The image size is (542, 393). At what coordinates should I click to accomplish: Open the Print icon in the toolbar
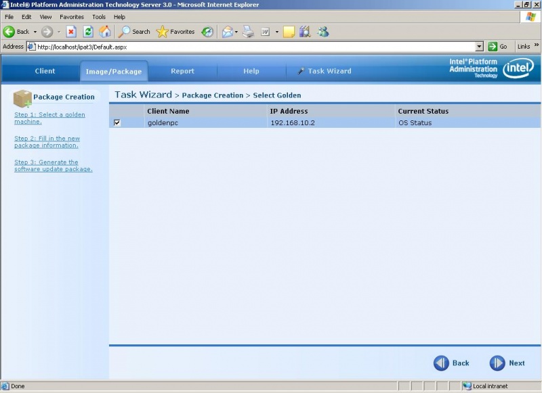[x=248, y=31]
